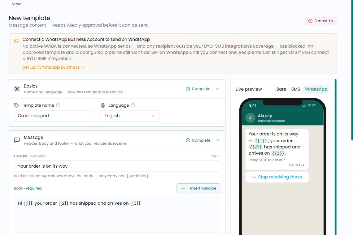This screenshot has width=353, height=235.
Task: Edit the Template name field Order shipped
Action: pyautogui.click(x=54, y=116)
